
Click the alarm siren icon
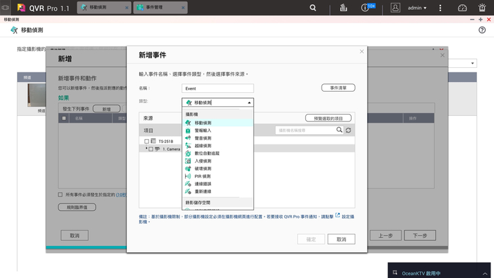coord(483,7)
